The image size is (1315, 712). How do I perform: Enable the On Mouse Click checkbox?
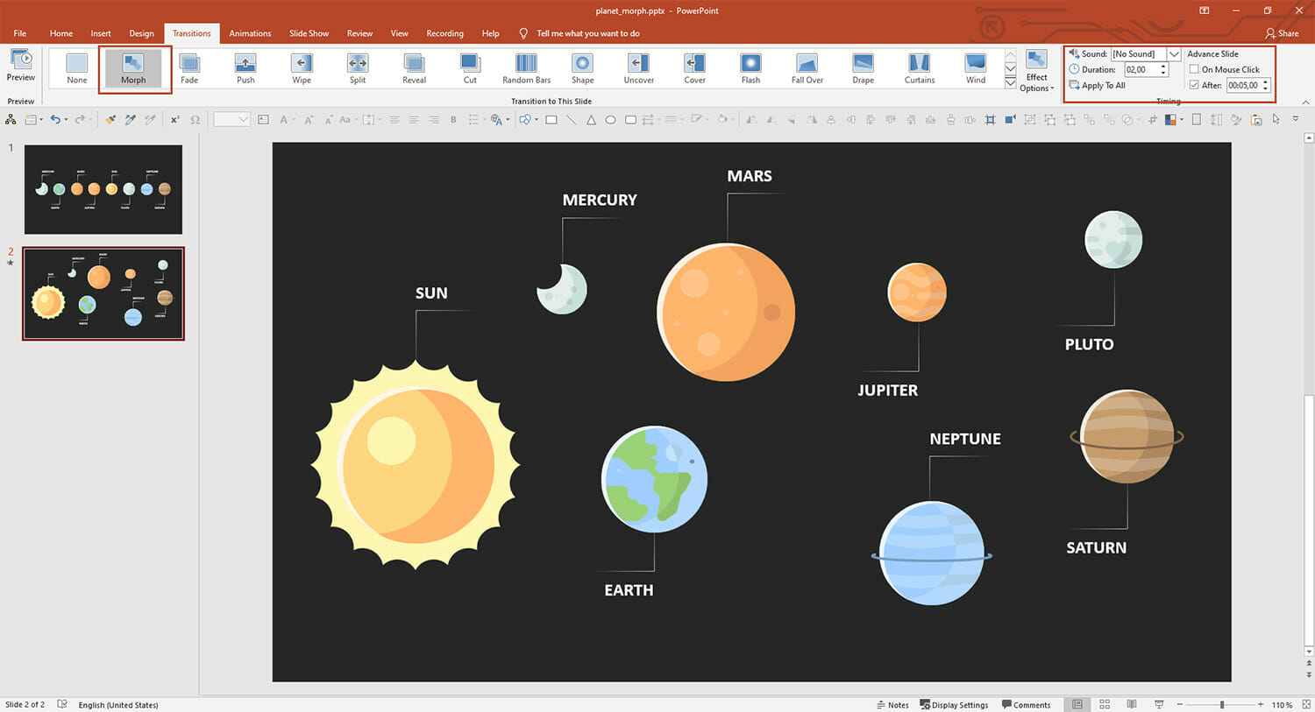pos(1194,69)
